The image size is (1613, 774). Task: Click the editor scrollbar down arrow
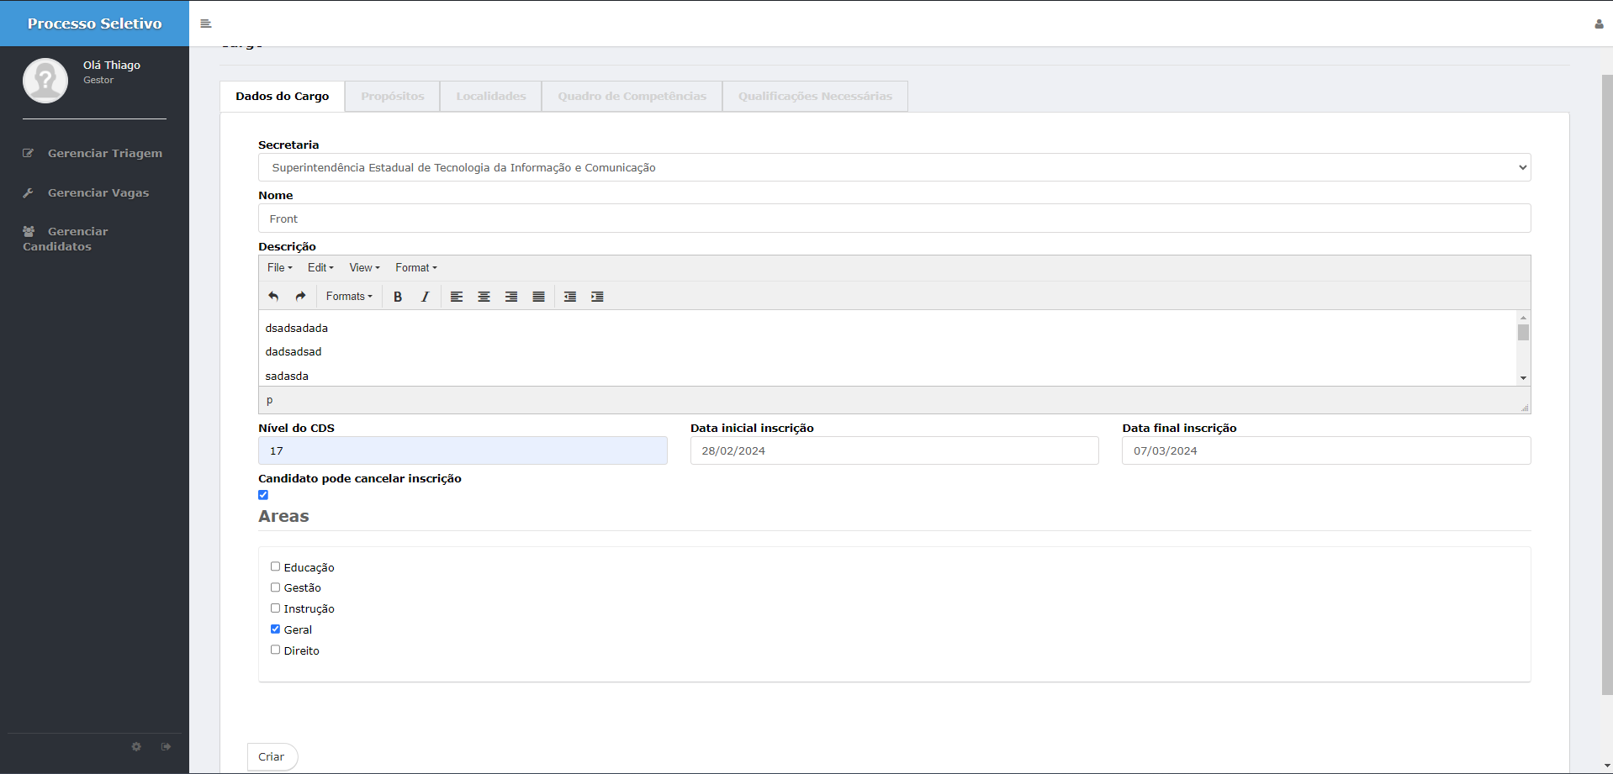(x=1523, y=378)
